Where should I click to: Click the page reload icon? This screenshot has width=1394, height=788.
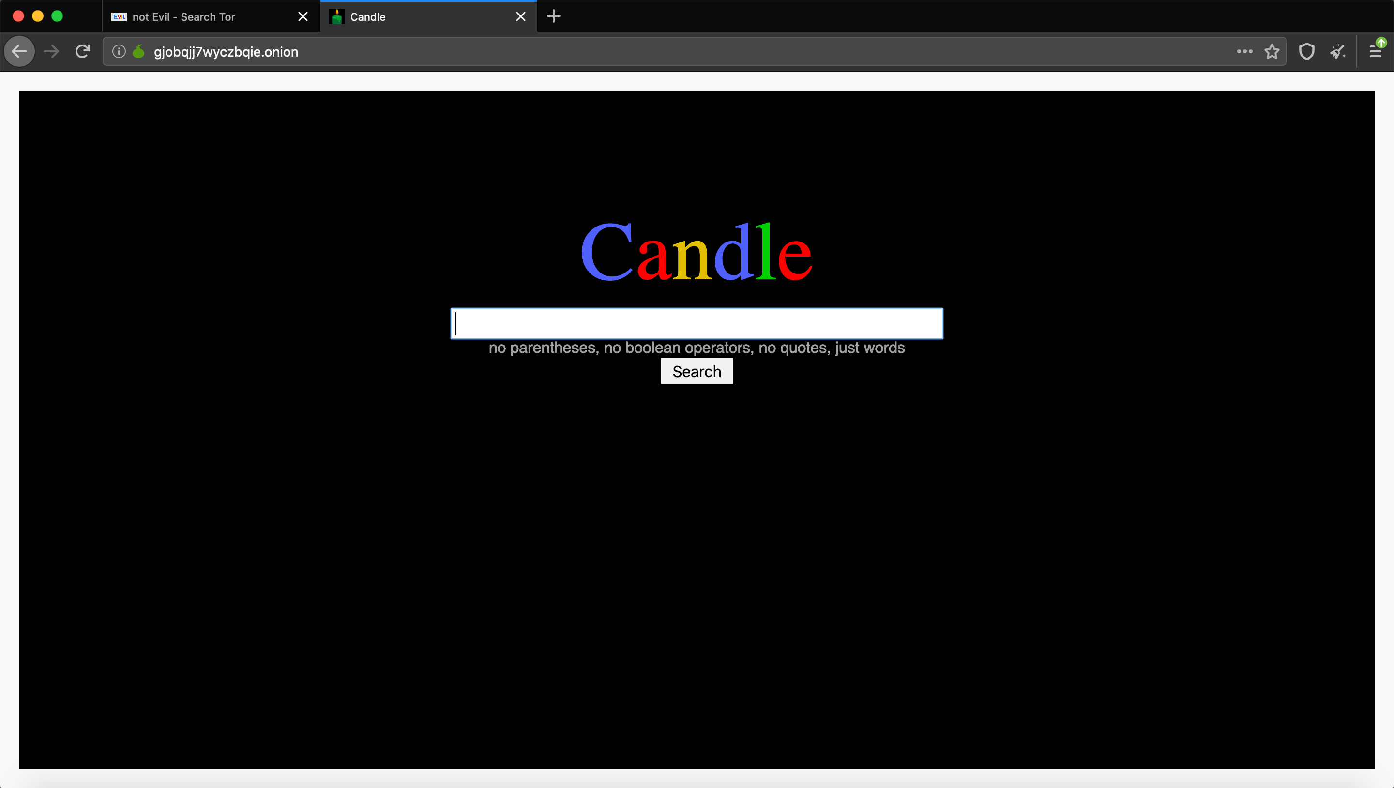83,52
